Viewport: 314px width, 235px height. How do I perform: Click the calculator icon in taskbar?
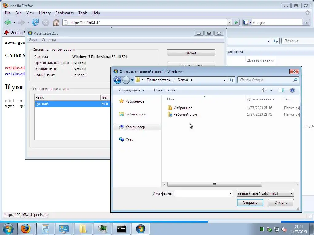(x=45, y=229)
